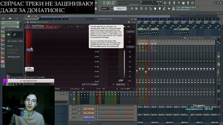The width and height of the screenshot is (223, 125).
Task: Expand the news panel dropdown arrow
Action: [x=198, y=8]
